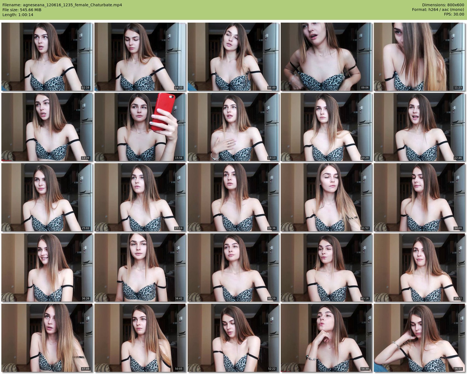Select the thumbnail stamped 06:49
Screen dimensions: 467x374
pos(233,57)
